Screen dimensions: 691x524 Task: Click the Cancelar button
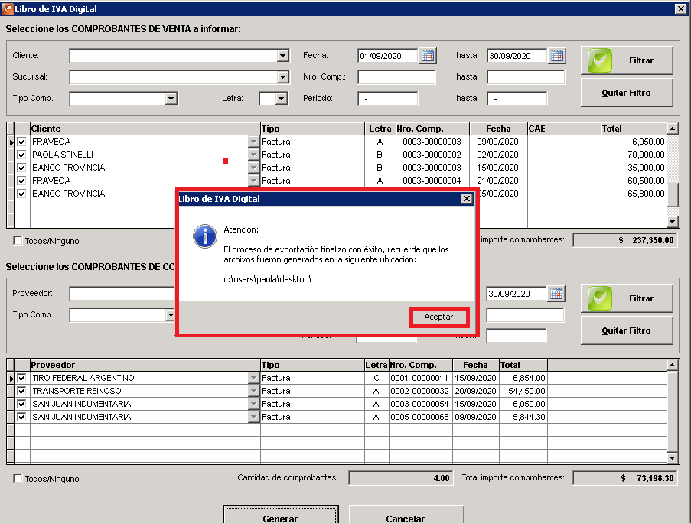(406, 516)
